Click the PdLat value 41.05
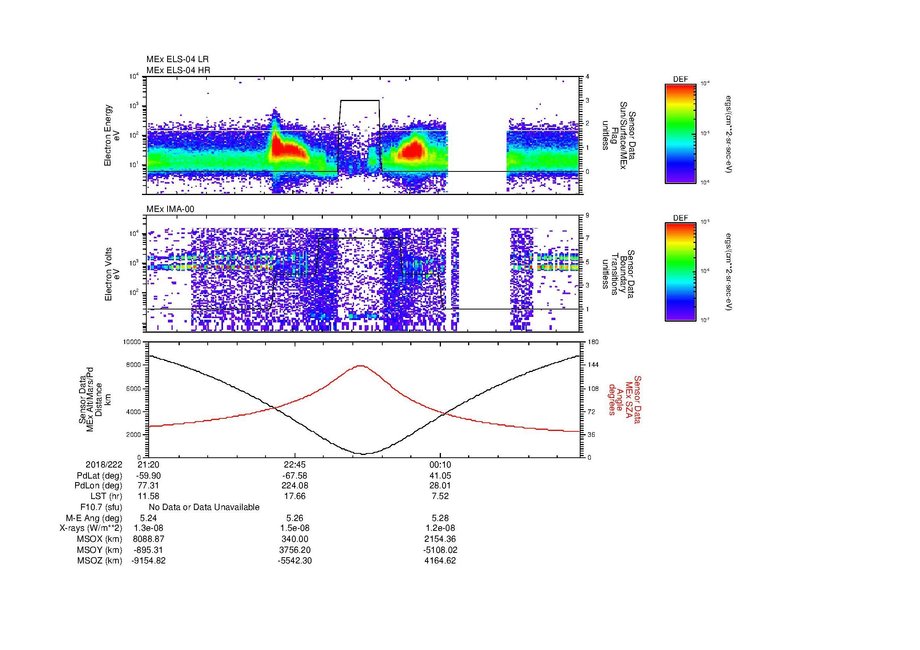This screenshot has height=650, width=920. coord(440,476)
